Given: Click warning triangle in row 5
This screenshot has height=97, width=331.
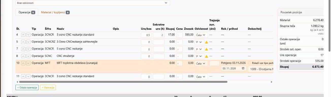Looking at the screenshot, I should coord(206,42).
